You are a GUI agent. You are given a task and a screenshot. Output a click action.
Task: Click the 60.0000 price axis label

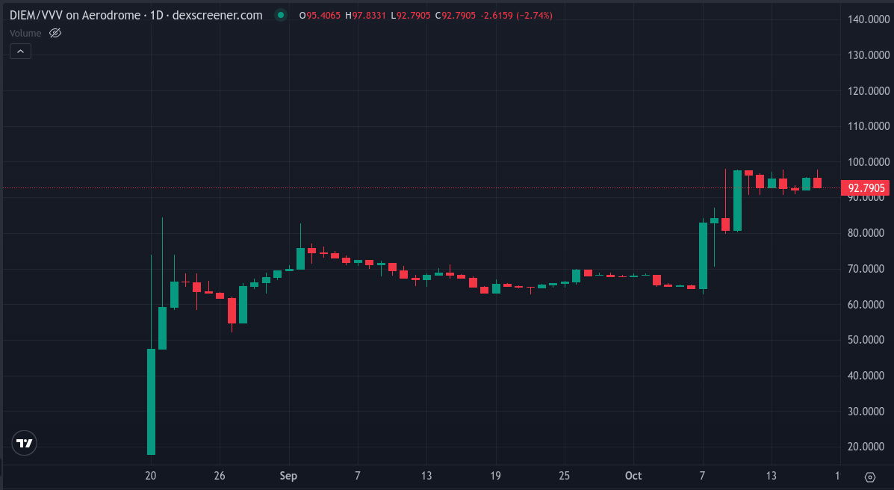click(x=866, y=305)
